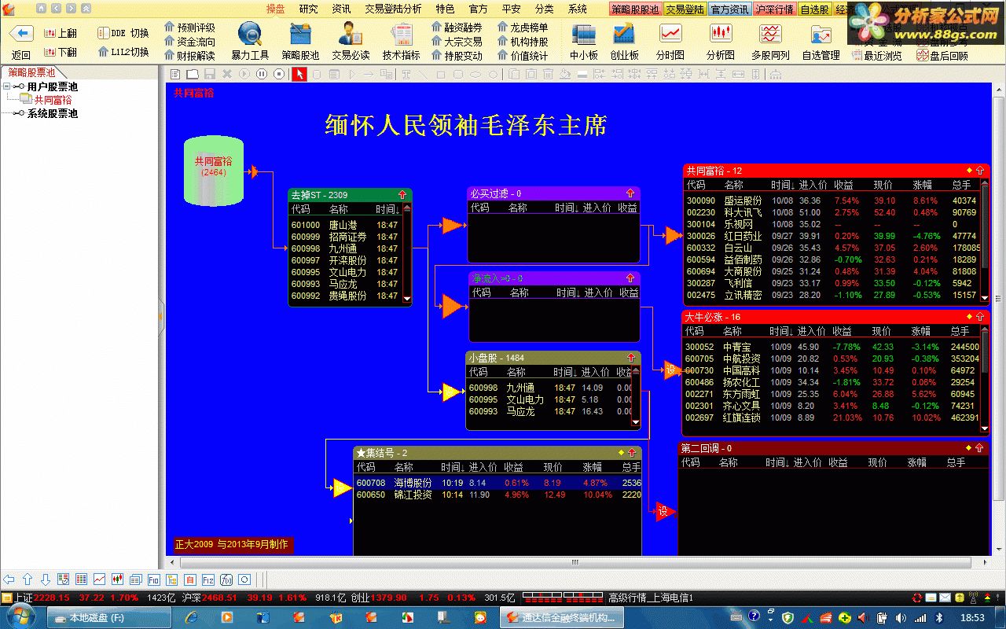The height and width of the screenshot is (629, 1006).
Task: Click the 返回 back arrow button
Action: tap(21, 34)
